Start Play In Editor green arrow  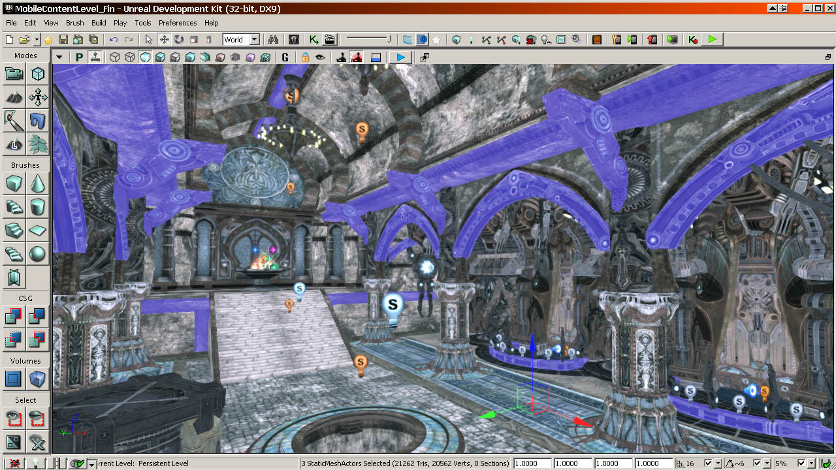coord(712,40)
